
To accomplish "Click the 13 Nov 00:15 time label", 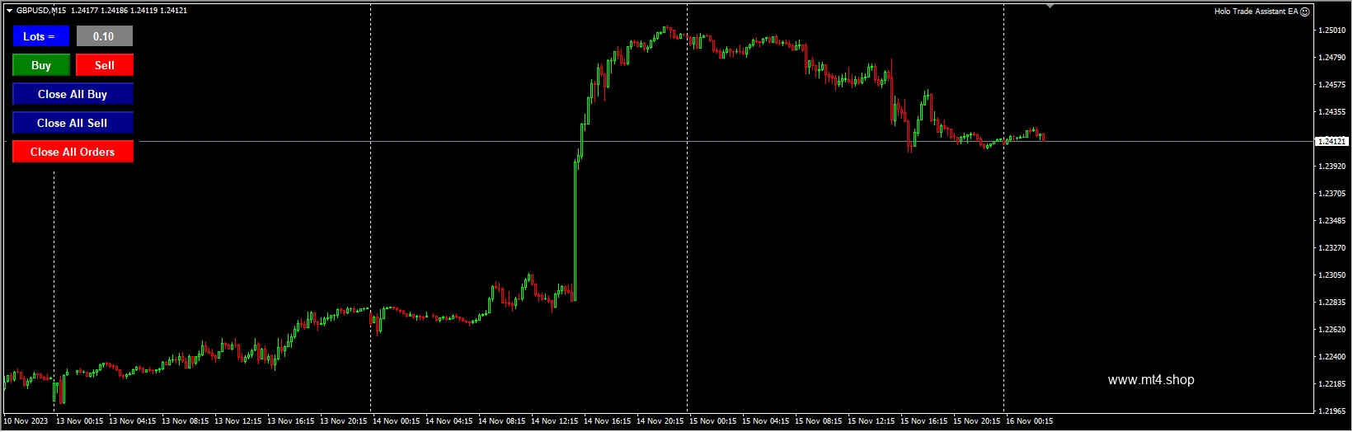I will tap(80, 421).
